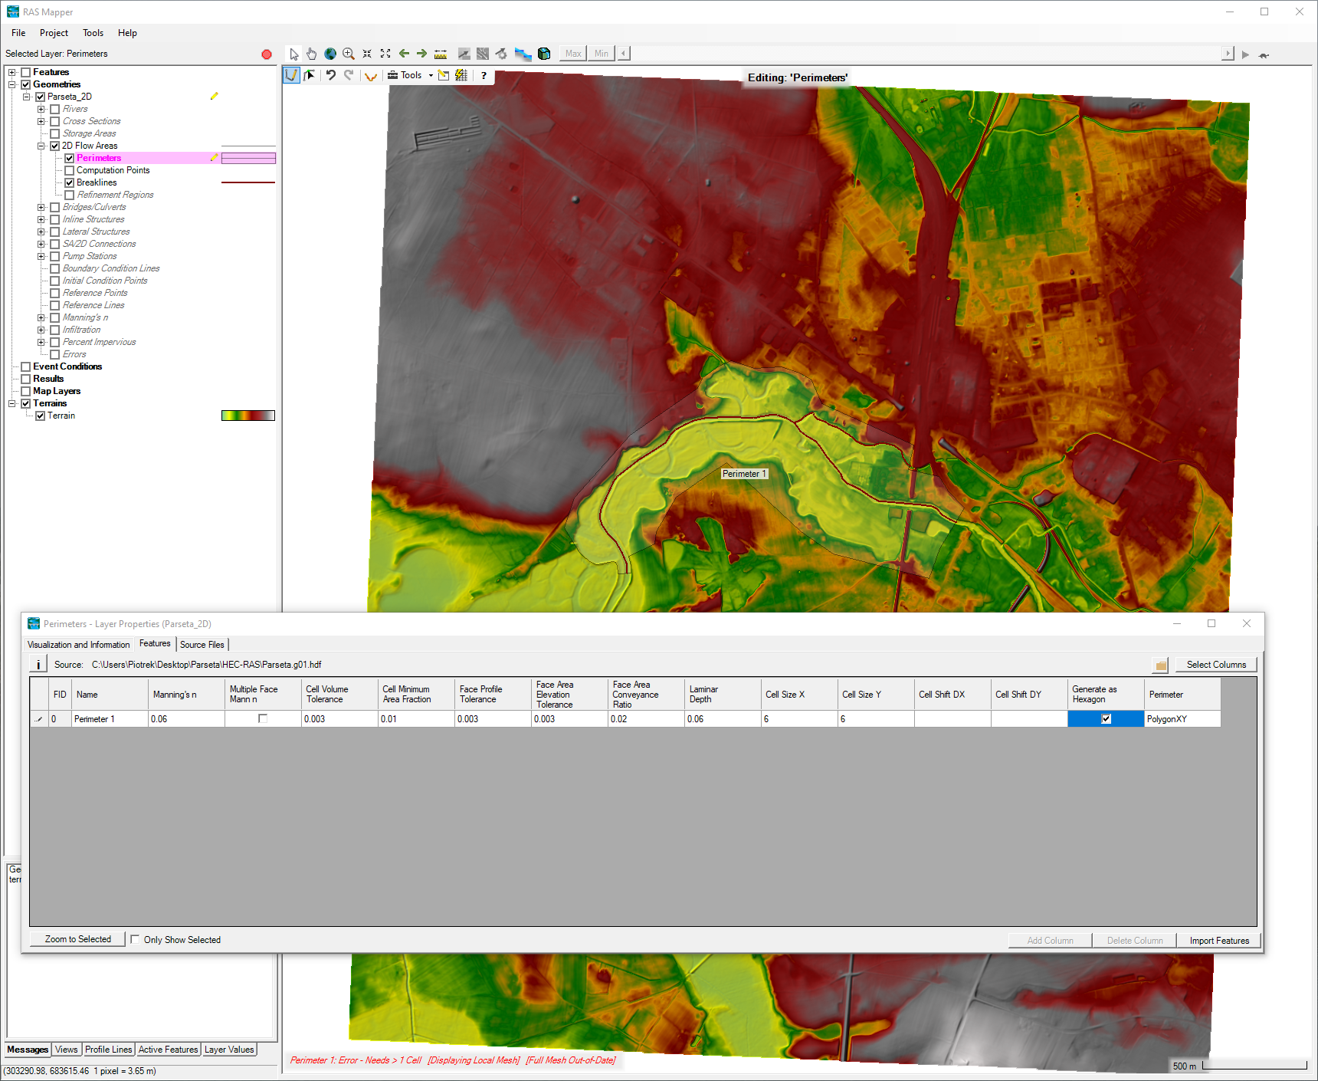Viewport: 1318px width, 1081px height.
Task: Expand the Rivers tree node
Action: (41, 109)
